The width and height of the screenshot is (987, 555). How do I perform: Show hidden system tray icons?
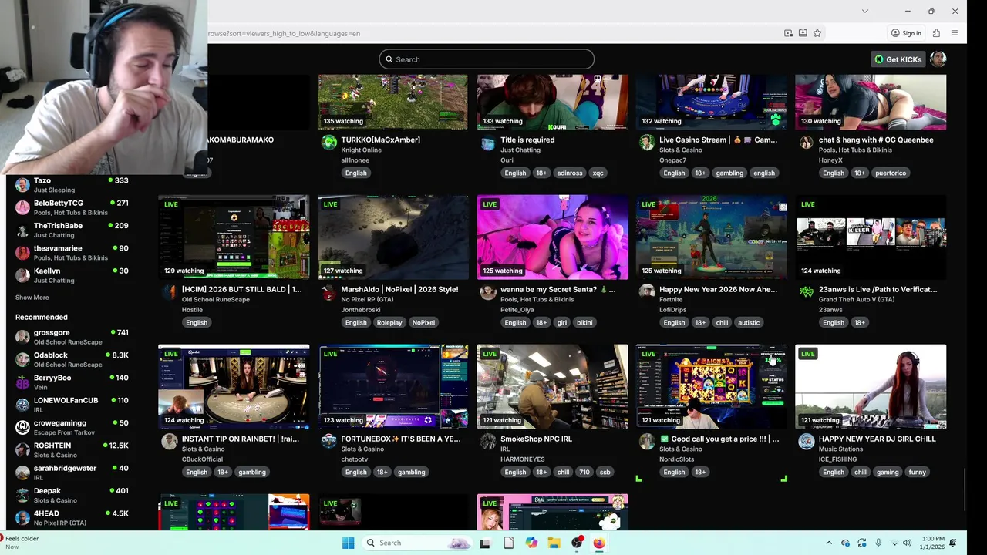[x=829, y=543]
